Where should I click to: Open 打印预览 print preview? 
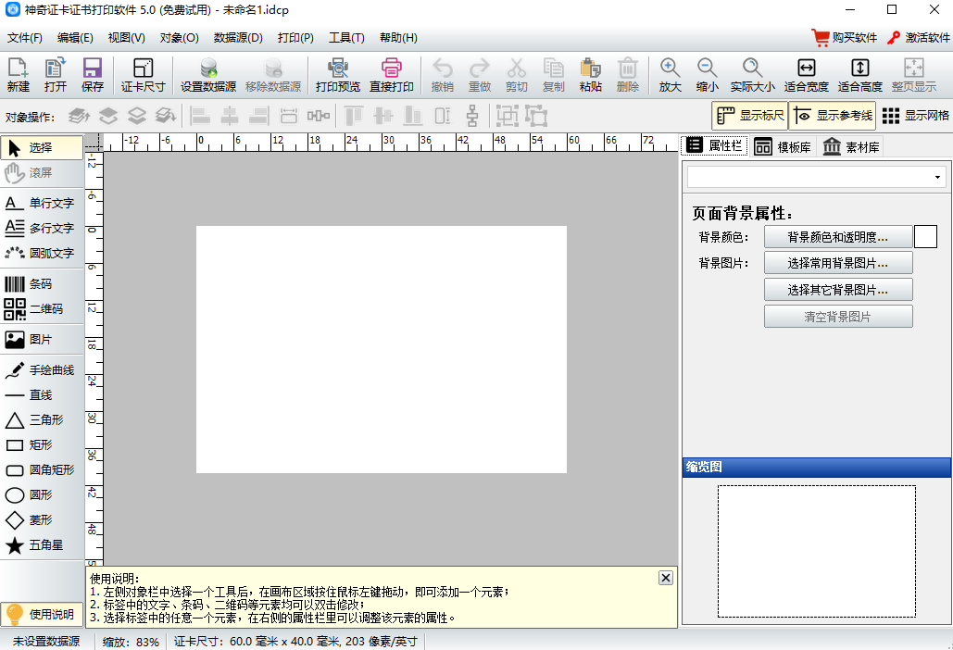pos(338,75)
